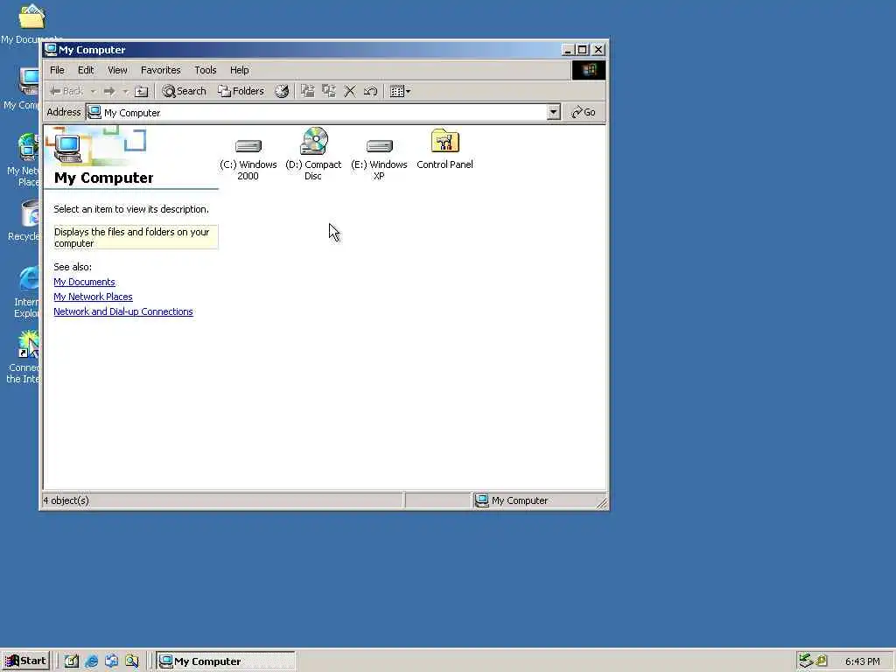Maximize the My Computer window

pyautogui.click(x=582, y=50)
